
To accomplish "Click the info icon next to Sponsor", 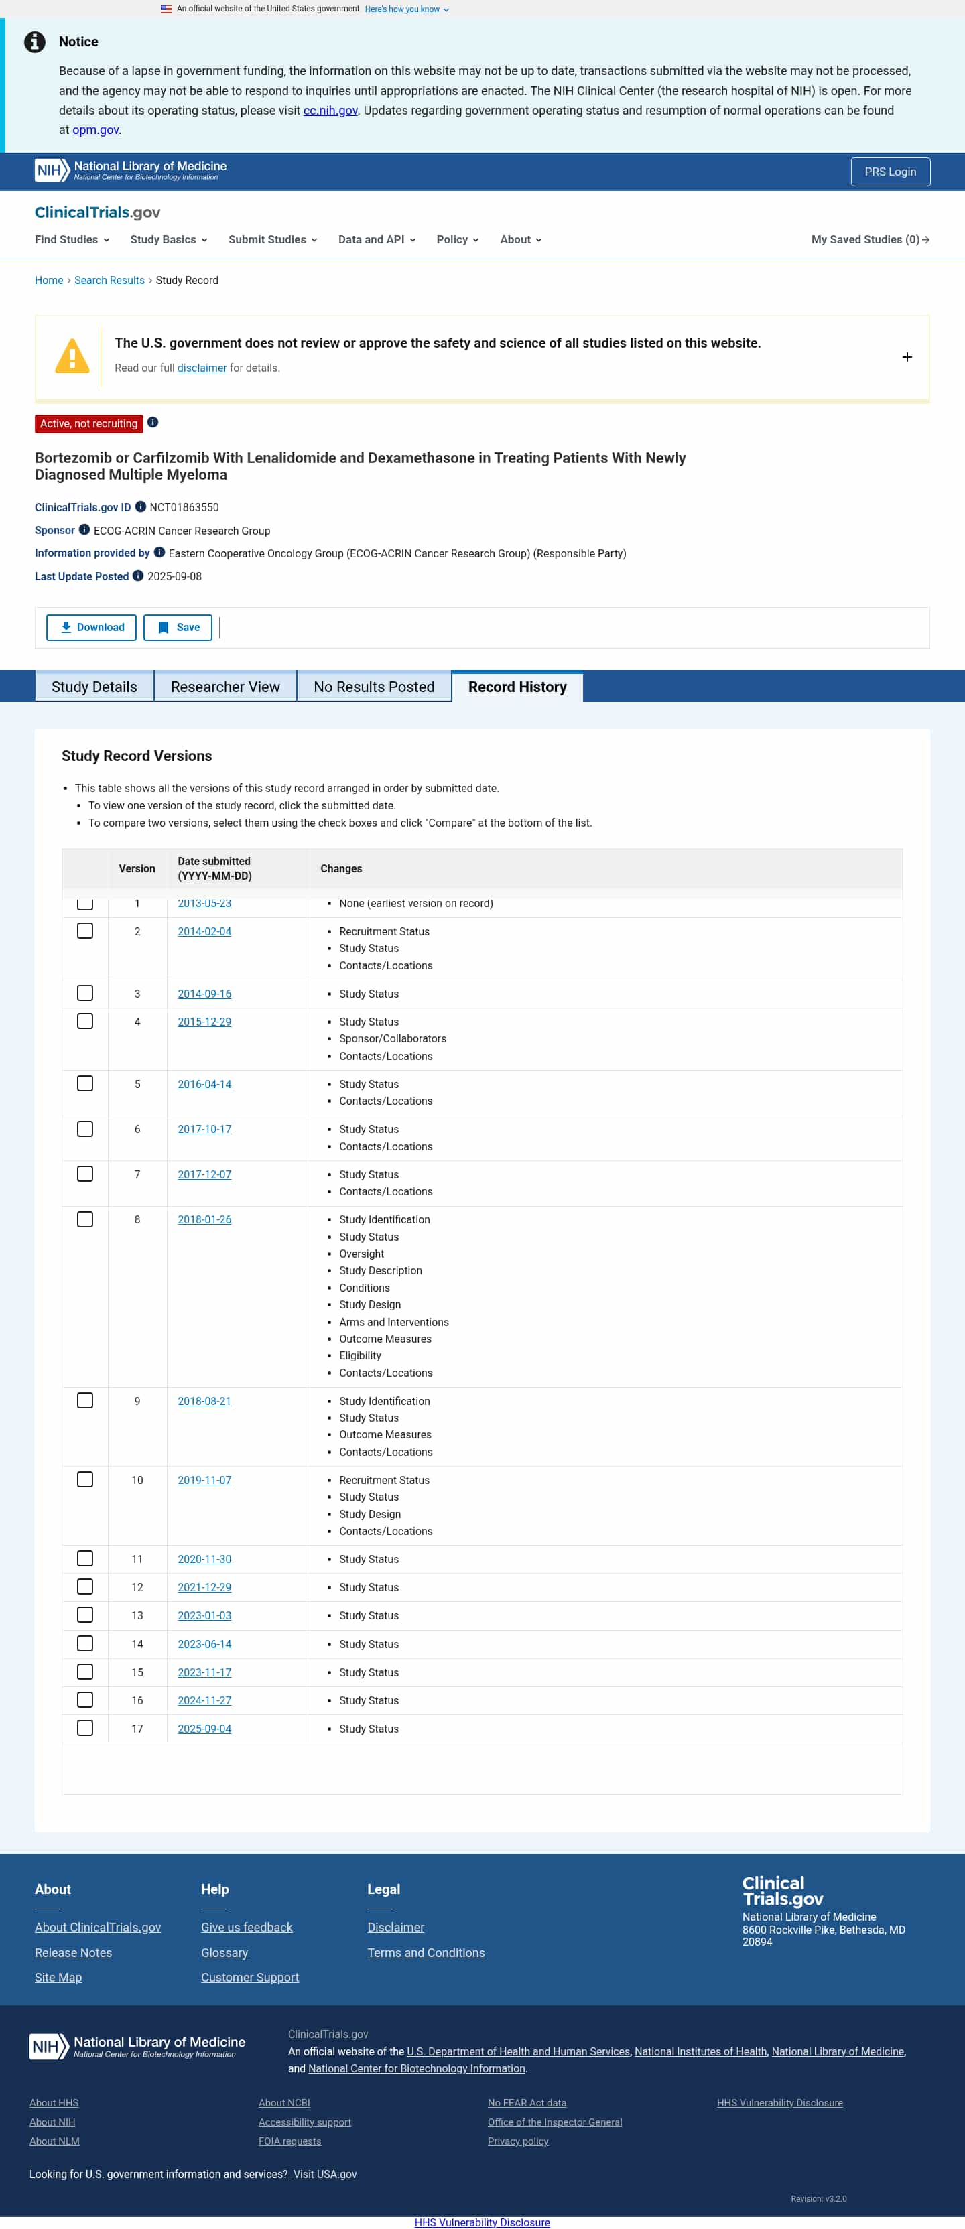I will [84, 529].
